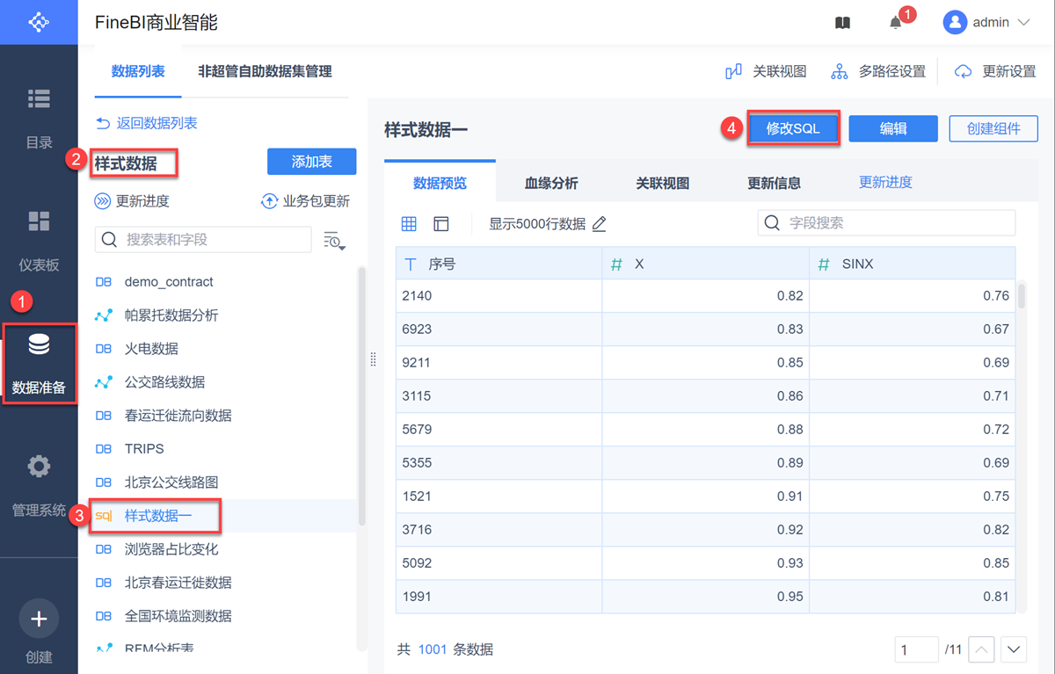Select the 火电数据 table in the list

pos(151,349)
